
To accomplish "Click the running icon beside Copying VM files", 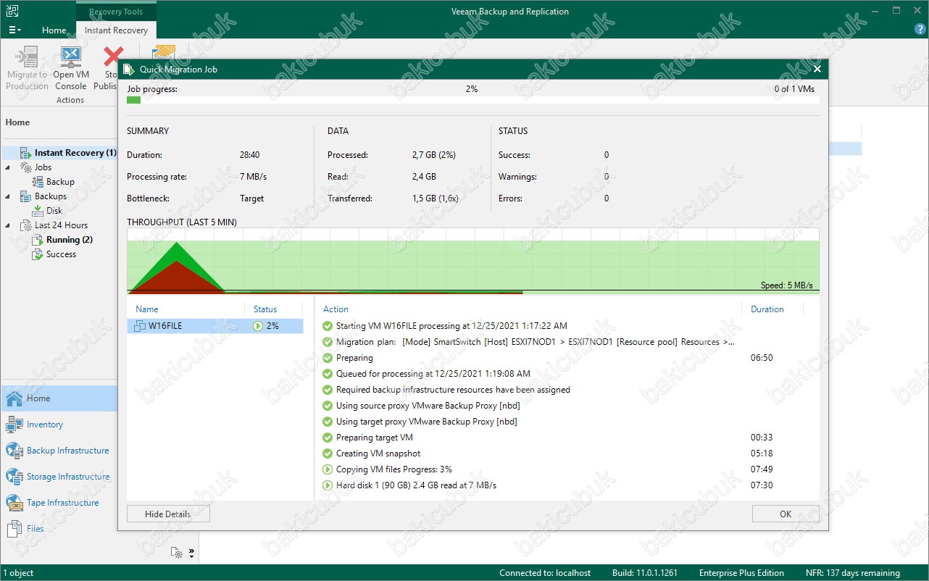I will [x=328, y=469].
